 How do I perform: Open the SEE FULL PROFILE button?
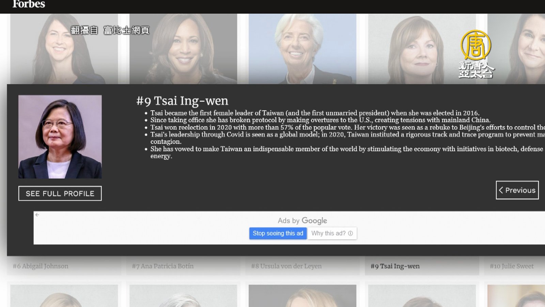60,193
